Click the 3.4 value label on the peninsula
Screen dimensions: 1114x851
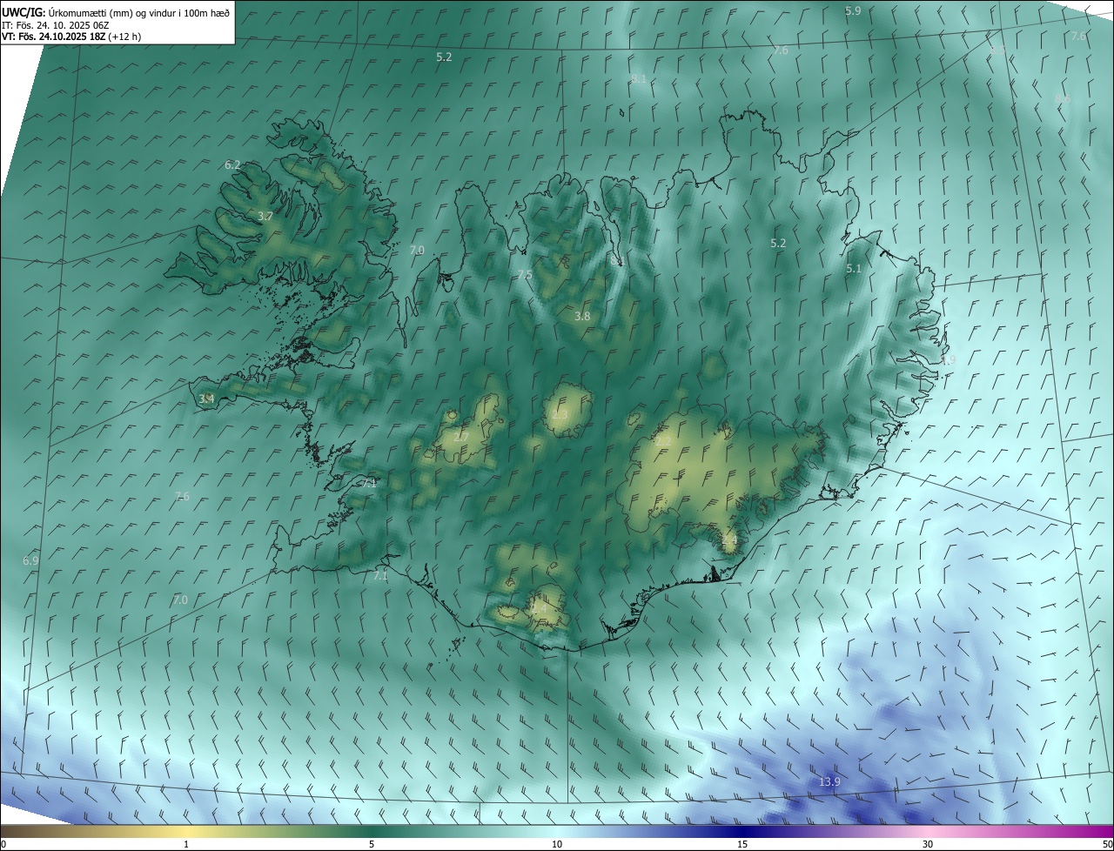tap(206, 399)
